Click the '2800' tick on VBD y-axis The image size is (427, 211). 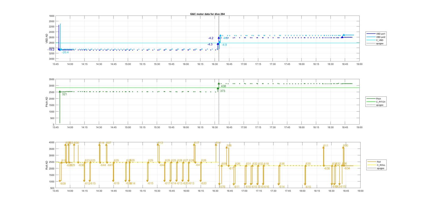point(52,43)
